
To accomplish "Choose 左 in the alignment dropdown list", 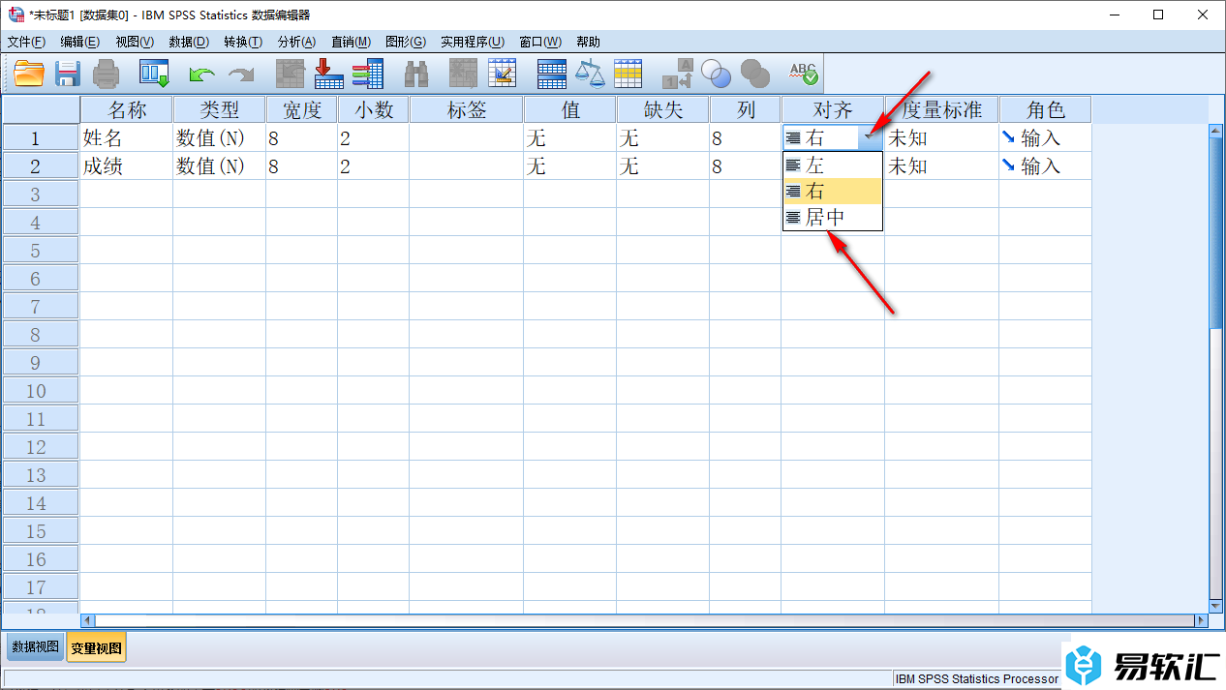I will 833,165.
